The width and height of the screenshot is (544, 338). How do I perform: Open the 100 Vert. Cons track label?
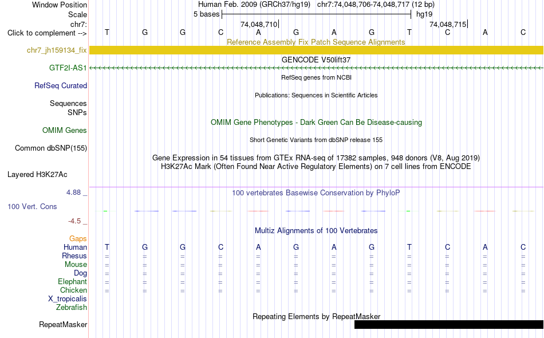click(x=32, y=206)
